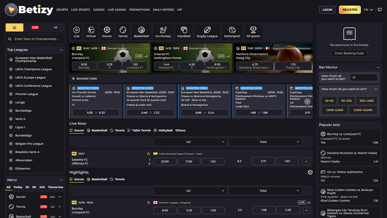This screenshot has width=387, height=218.
Task: Click the Boosted Odds lightning icon
Action: [x=73, y=78]
